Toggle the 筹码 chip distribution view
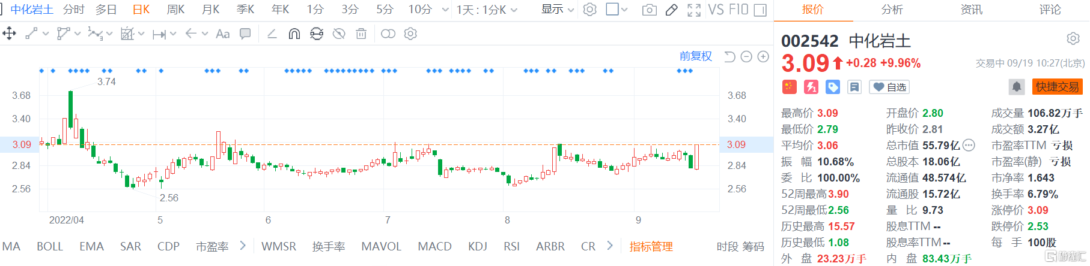 (x=754, y=247)
